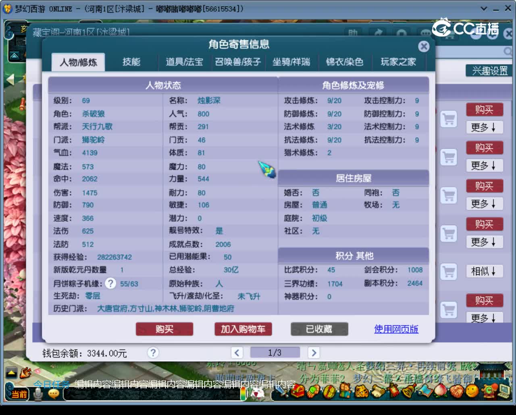
Task: Click the 副本积分 value 2464
Action: click(415, 283)
